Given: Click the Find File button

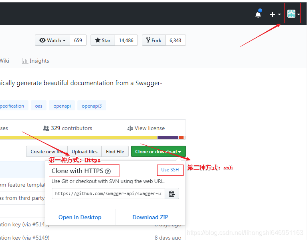Looking at the screenshot, I should [x=115, y=151].
